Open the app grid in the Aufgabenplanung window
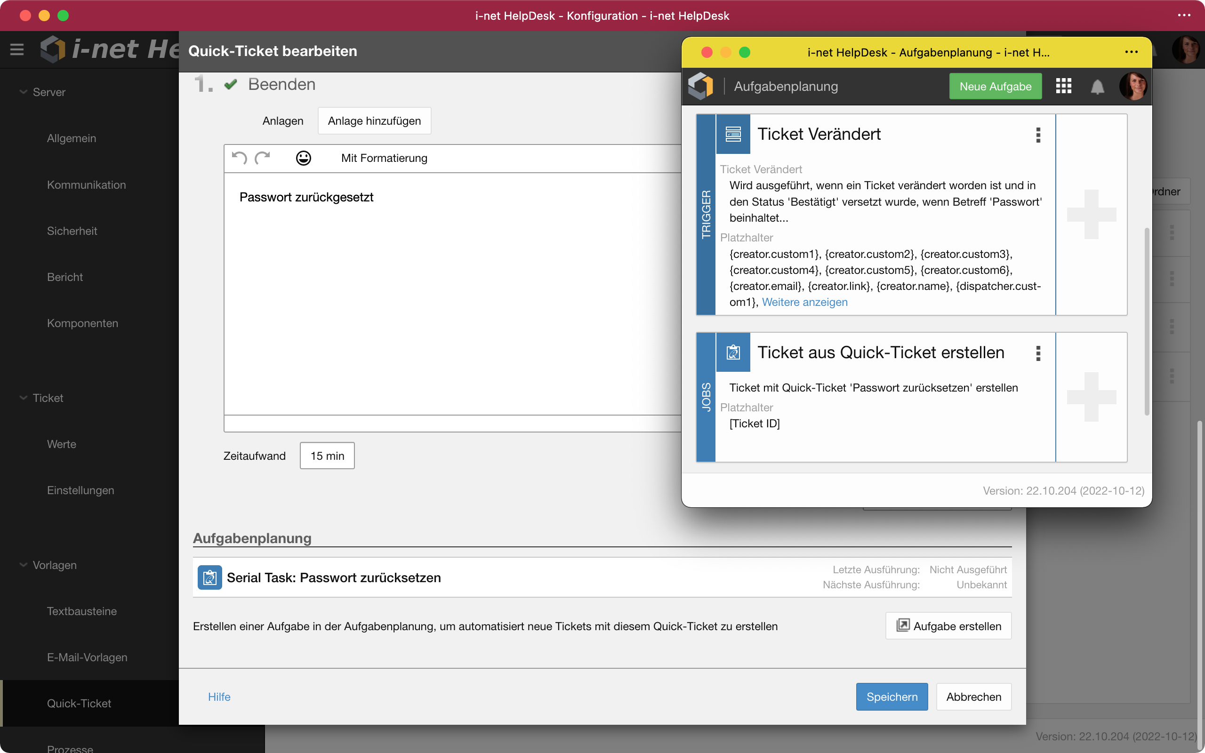Image resolution: width=1205 pixels, height=753 pixels. pos(1063,86)
